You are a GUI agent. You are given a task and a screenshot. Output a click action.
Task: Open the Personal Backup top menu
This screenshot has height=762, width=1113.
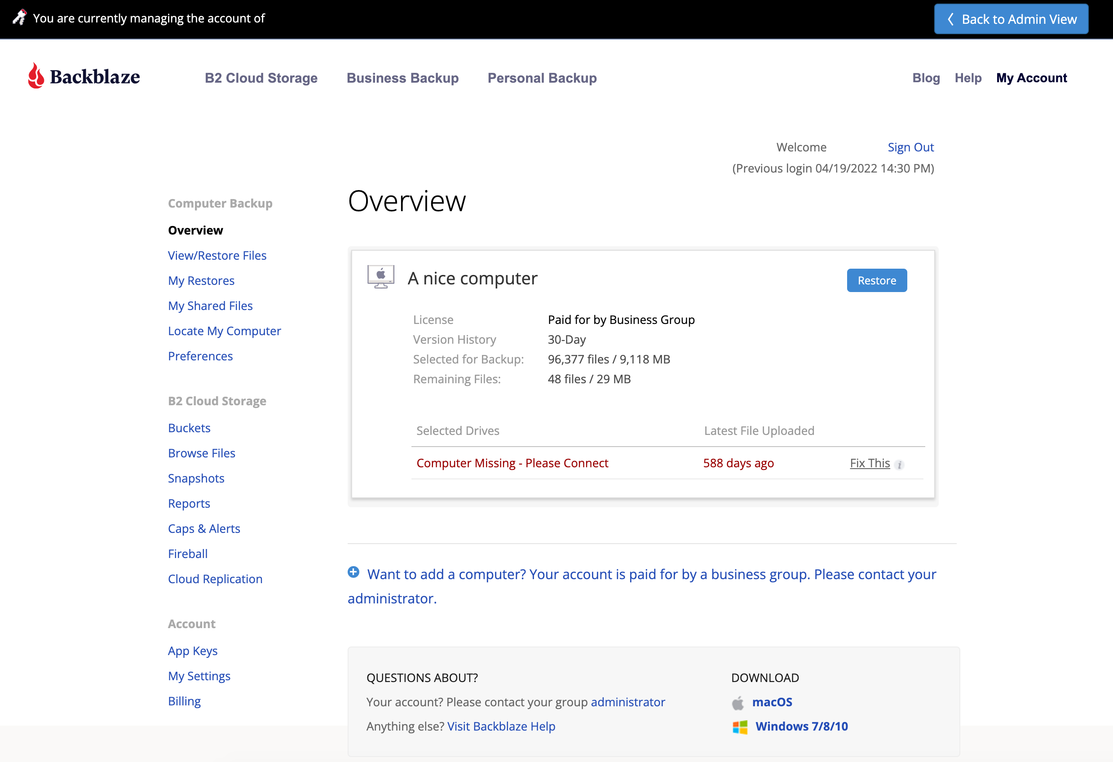click(542, 78)
